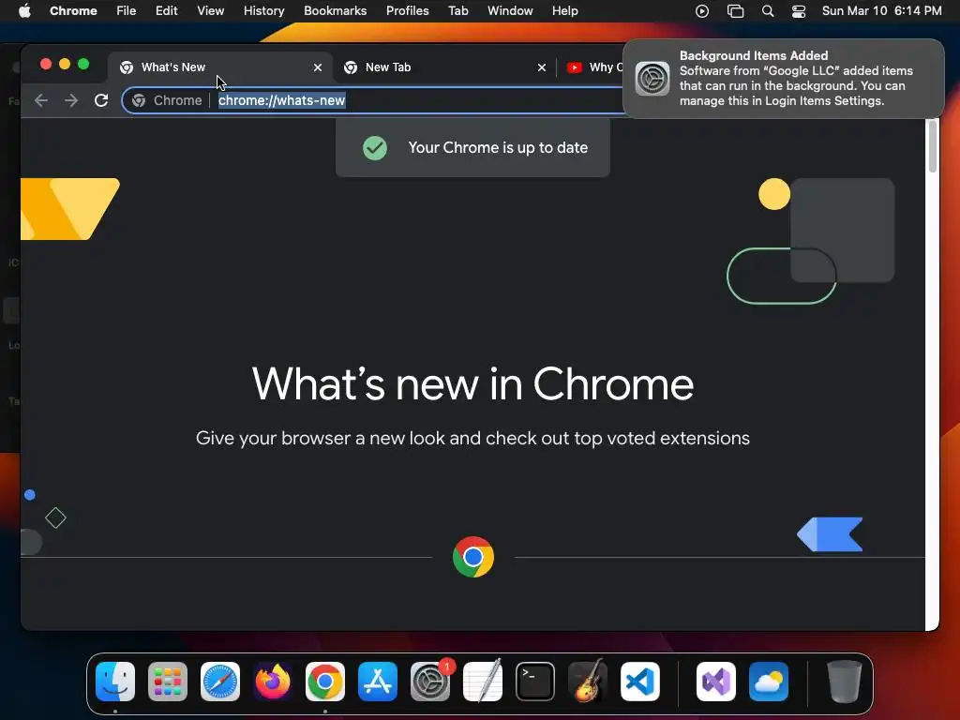
Task: Launch Firefox from the Dock
Action: [273, 682]
